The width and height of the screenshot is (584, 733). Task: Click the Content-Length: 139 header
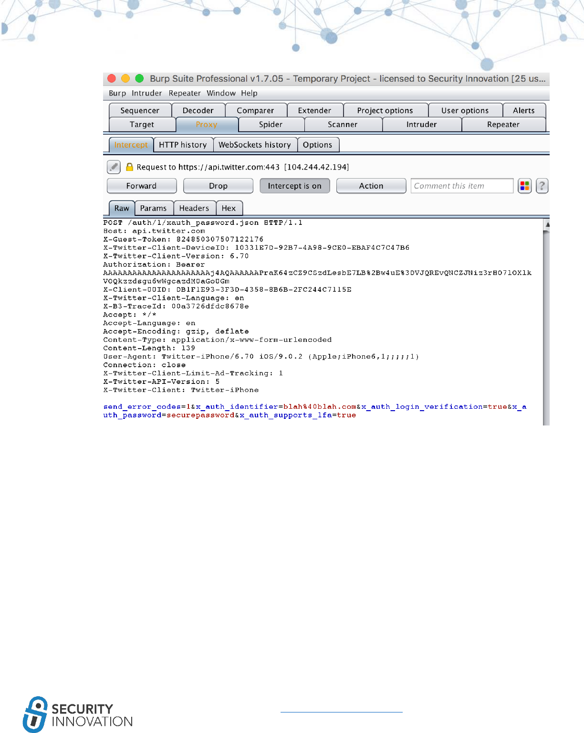coord(149,348)
